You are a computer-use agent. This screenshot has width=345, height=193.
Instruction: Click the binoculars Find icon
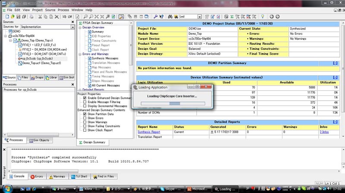point(170,17)
